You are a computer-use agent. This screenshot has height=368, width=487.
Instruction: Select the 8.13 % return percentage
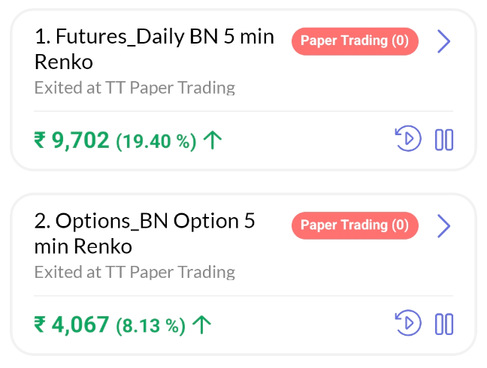coord(150,325)
